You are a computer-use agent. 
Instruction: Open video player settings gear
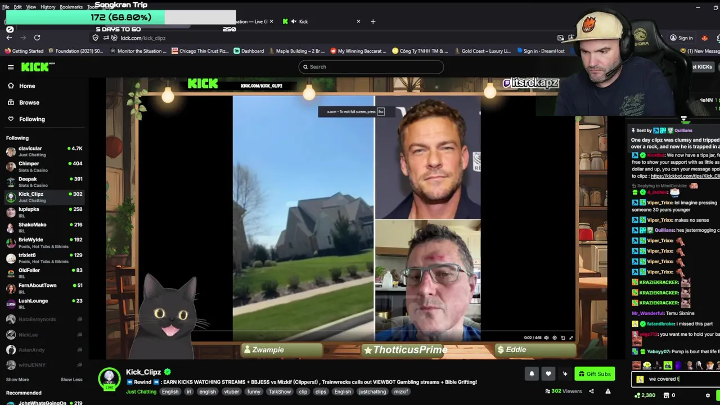click(555, 338)
